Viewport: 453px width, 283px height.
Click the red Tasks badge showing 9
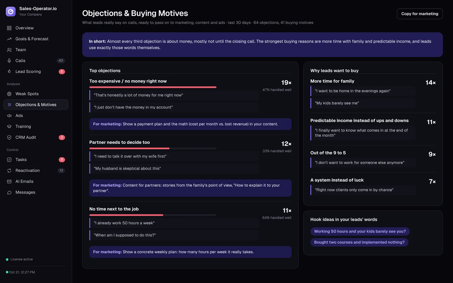tap(62, 160)
